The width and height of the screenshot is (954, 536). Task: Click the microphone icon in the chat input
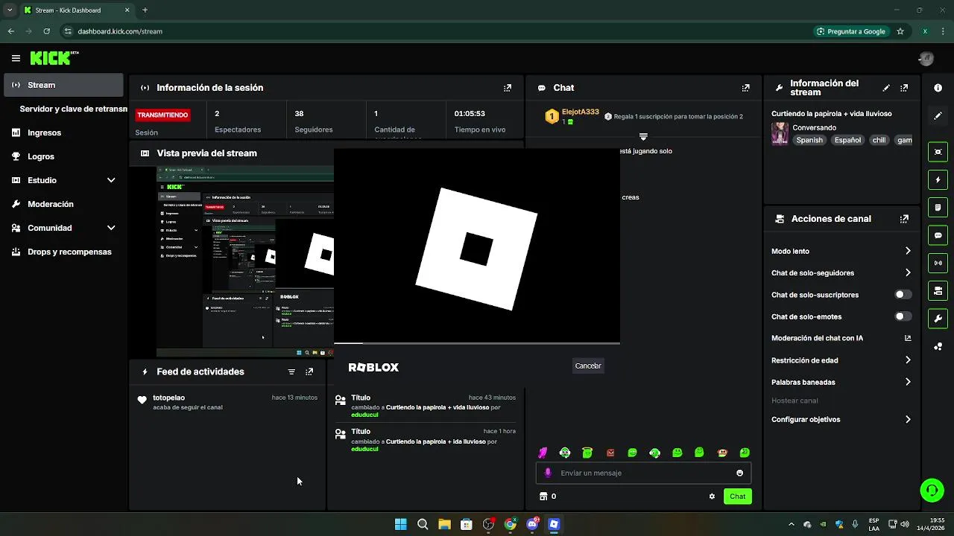point(548,473)
